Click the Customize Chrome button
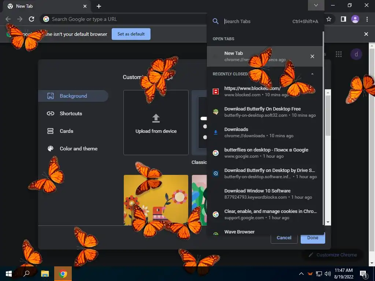 [333, 255]
